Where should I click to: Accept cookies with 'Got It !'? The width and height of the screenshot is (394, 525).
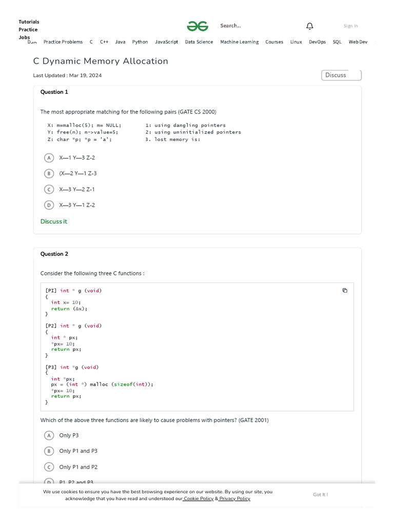321,495
